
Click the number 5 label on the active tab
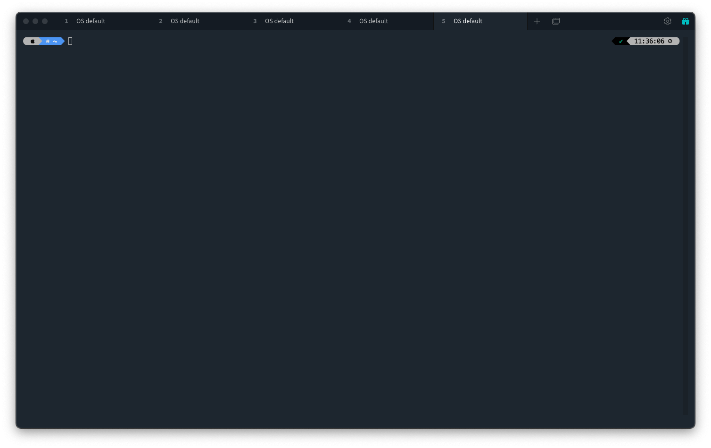point(444,21)
